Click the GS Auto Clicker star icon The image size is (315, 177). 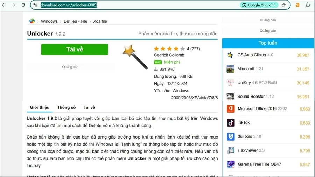click(230, 55)
